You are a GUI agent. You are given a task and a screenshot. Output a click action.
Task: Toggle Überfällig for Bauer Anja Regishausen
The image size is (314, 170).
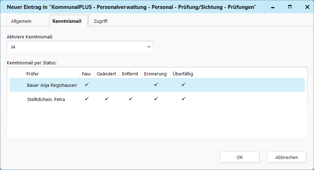(183, 85)
